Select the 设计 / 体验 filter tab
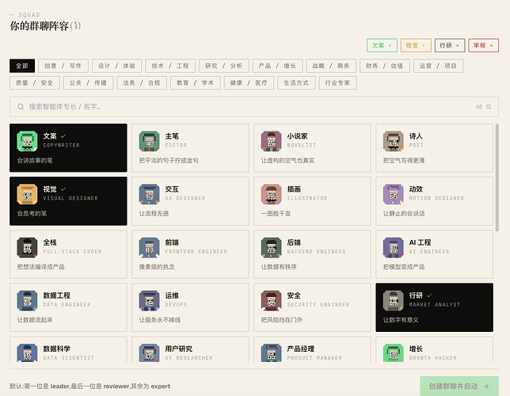The height and width of the screenshot is (396, 510). tap(116, 66)
